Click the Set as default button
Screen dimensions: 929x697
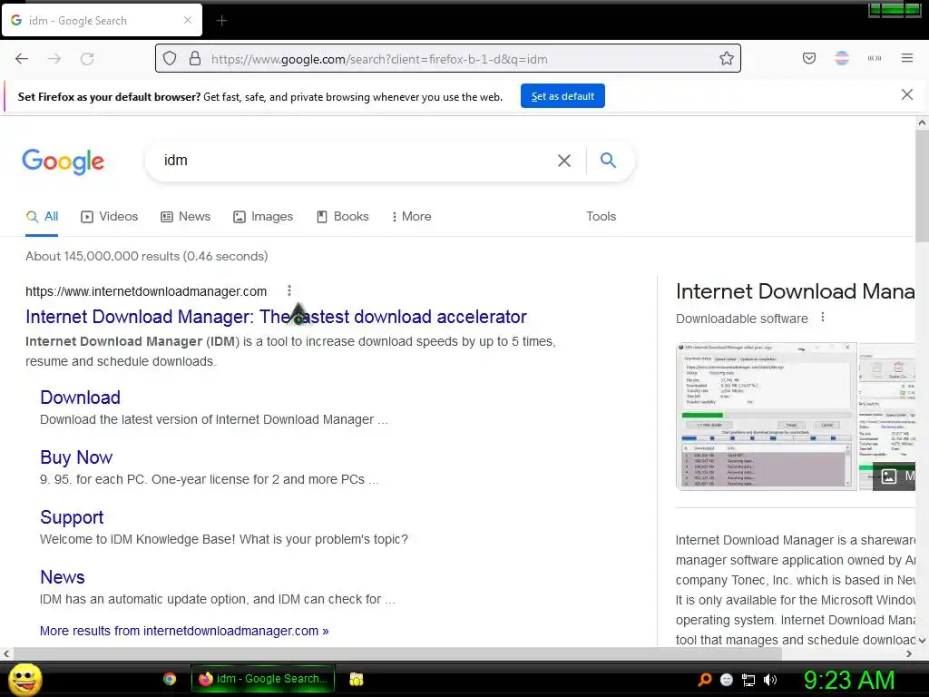tap(562, 96)
